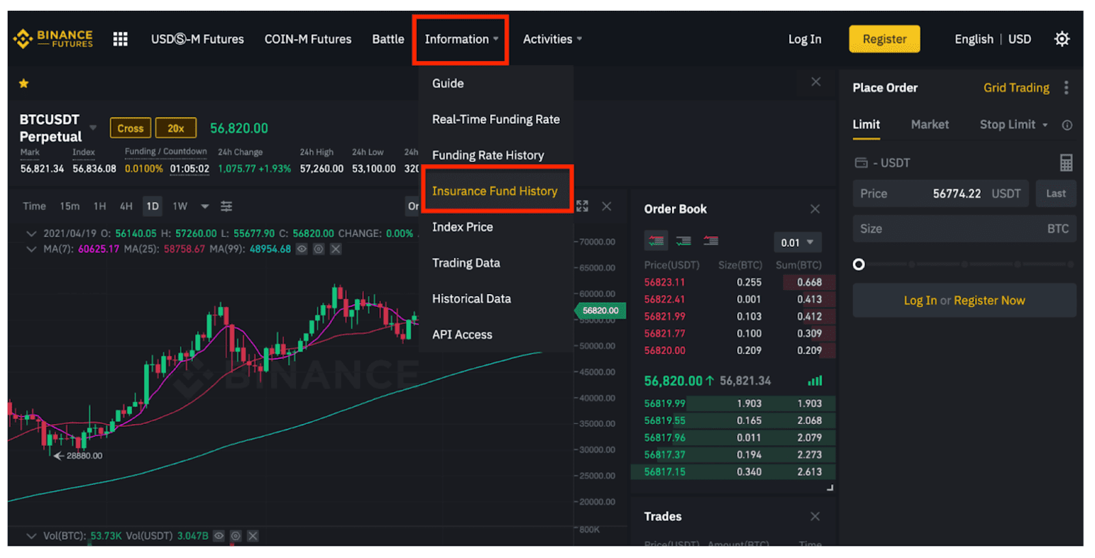Show bids-only order book view

(x=683, y=241)
